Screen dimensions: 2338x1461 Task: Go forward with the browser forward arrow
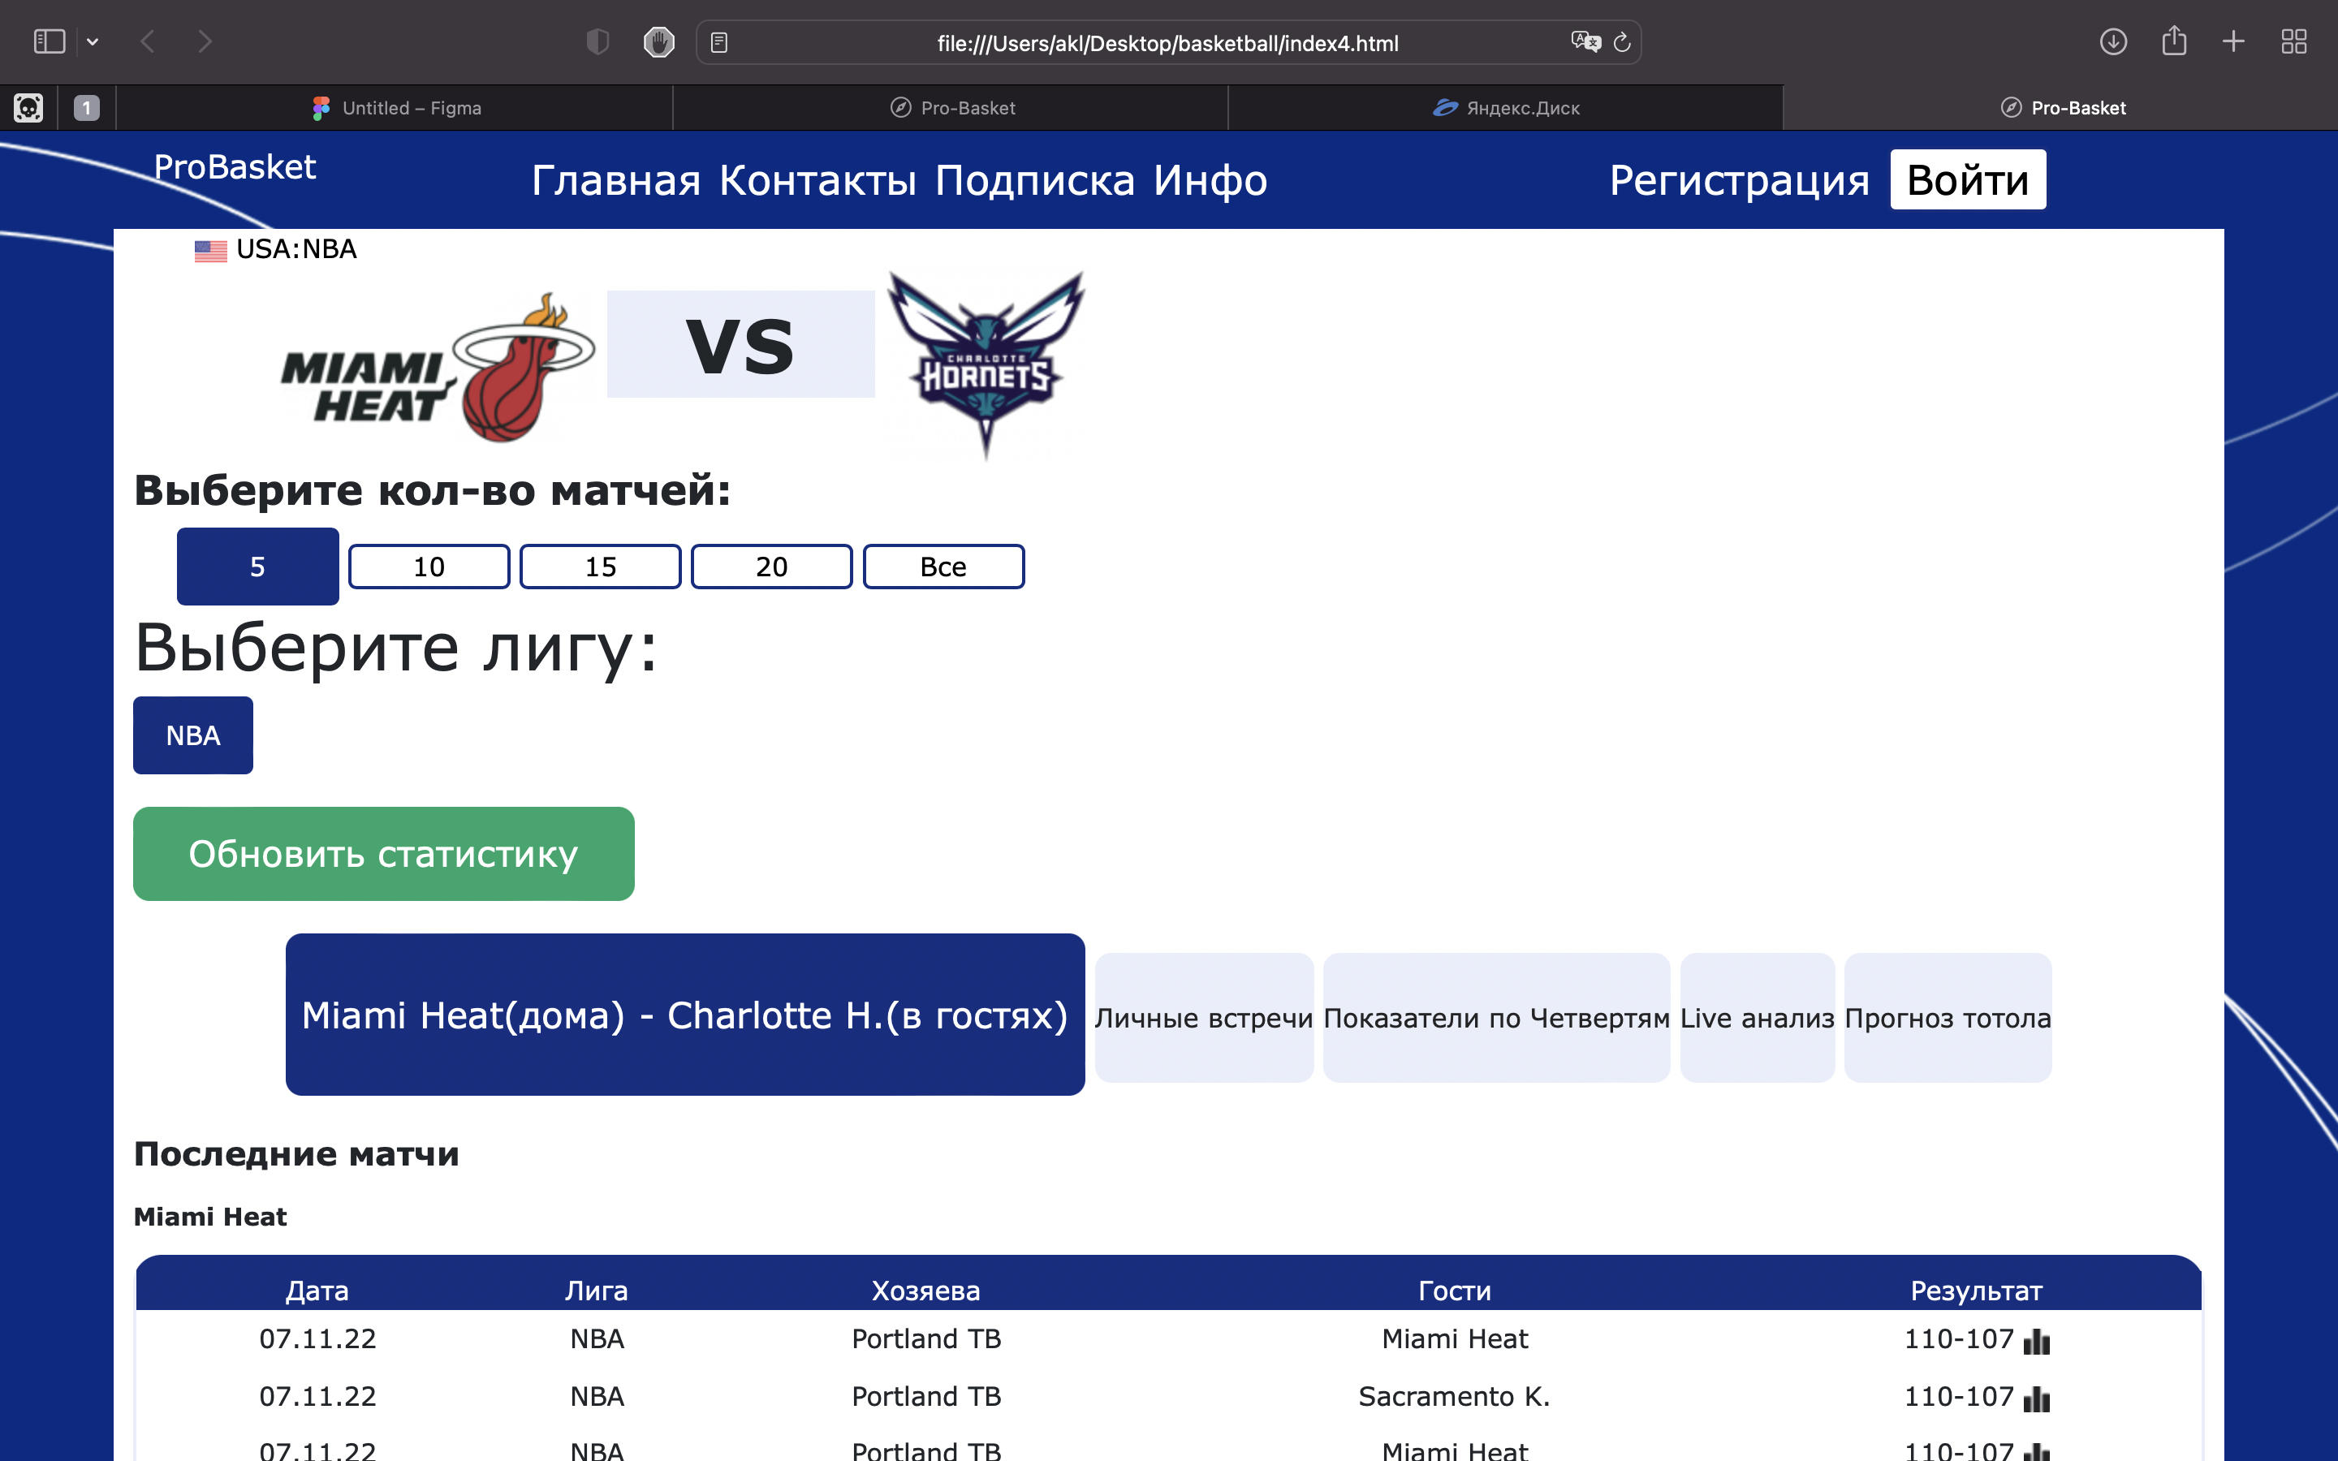pyautogui.click(x=204, y=41)
